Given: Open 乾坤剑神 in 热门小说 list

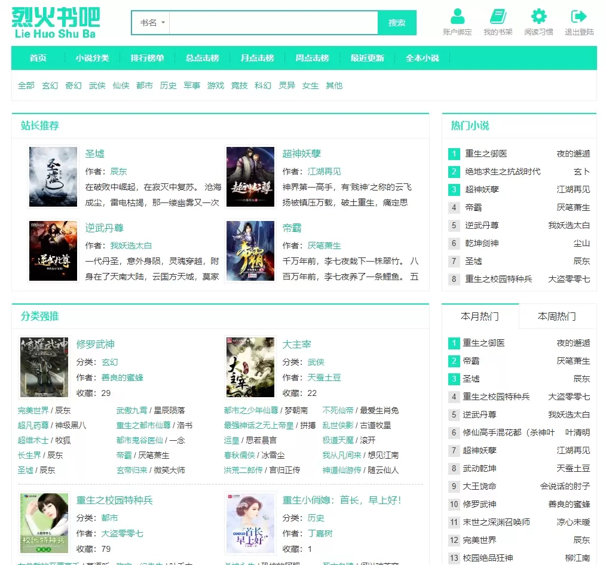Looking at the screenshot, I should pos(482,243).
